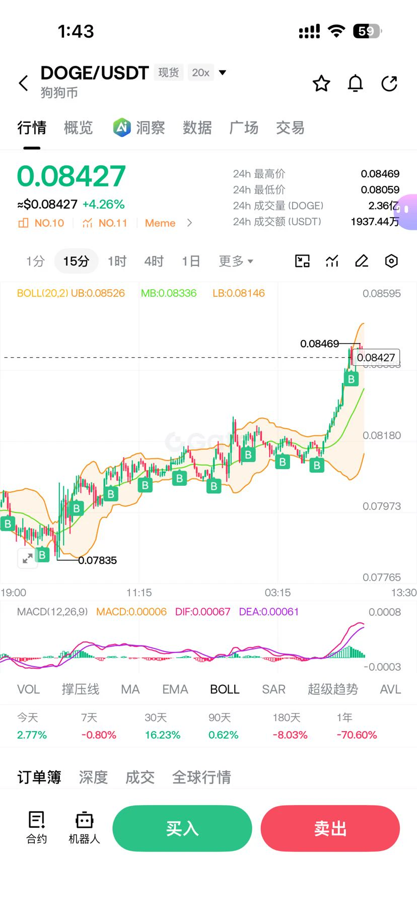Toggle MA indicator
The image size is (417, 905).
coord(130,689)
